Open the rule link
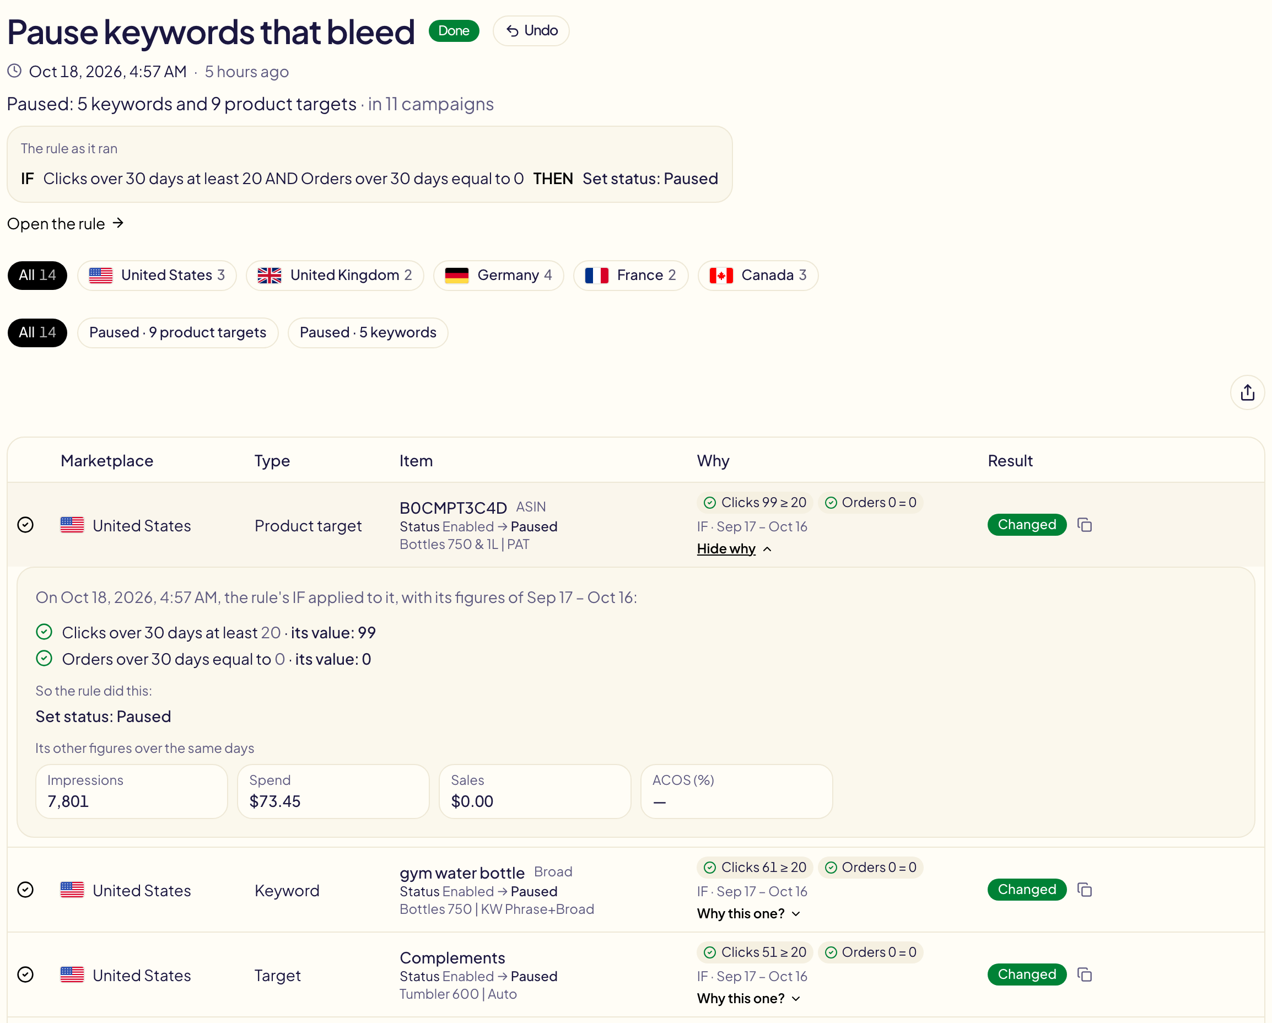The image size is (1272, 1023). [x=66, y=224]
